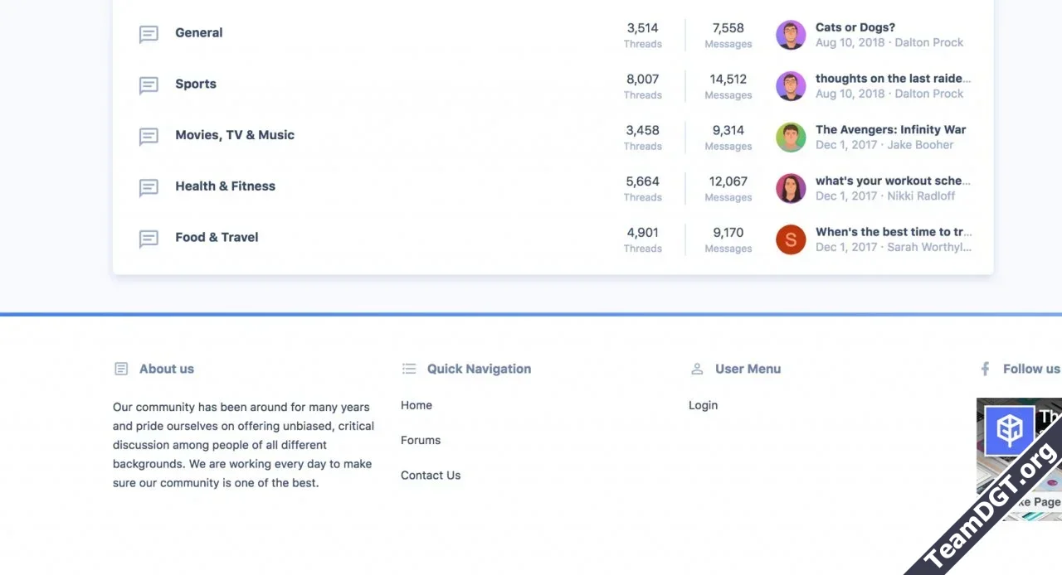Click the Food & Travel forum icon

click(x=149, y=239)
